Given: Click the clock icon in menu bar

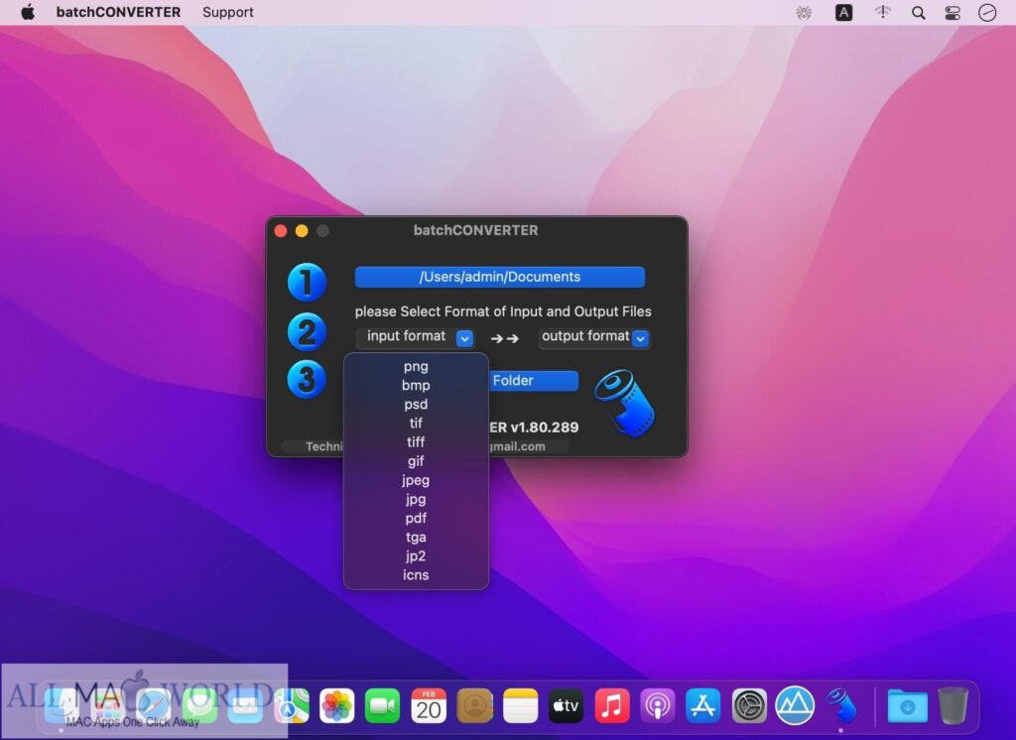Looking at the screenshot, I should pos(987,12).
